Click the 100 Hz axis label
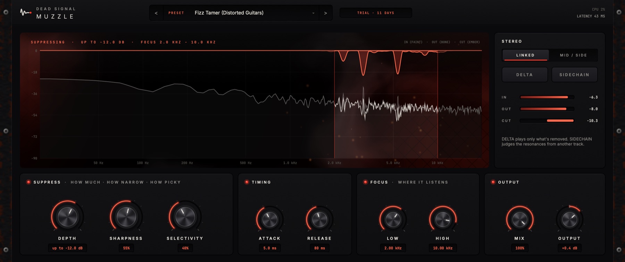The width and height of the screenshot is (625, 262). point(143,163)
